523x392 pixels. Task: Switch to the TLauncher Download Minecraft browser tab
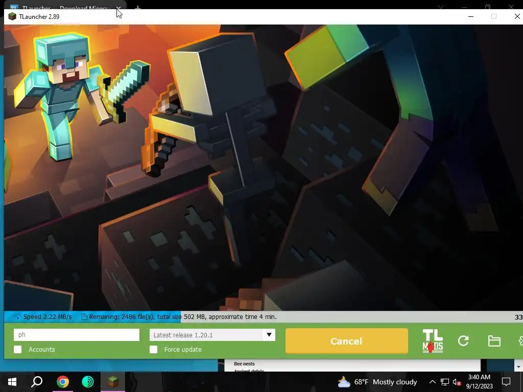point(65,7)
